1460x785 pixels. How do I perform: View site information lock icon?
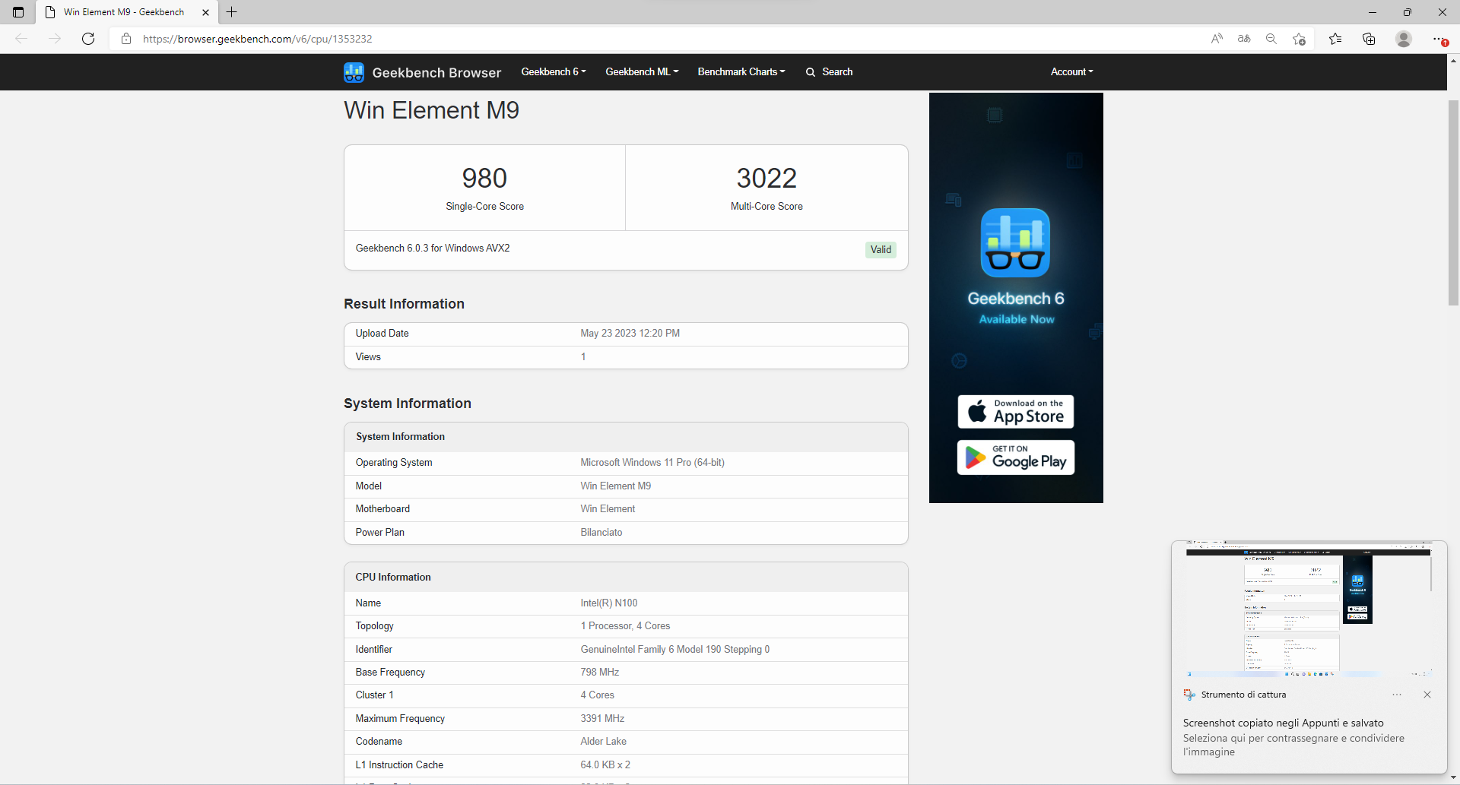(x=126, y=39)
